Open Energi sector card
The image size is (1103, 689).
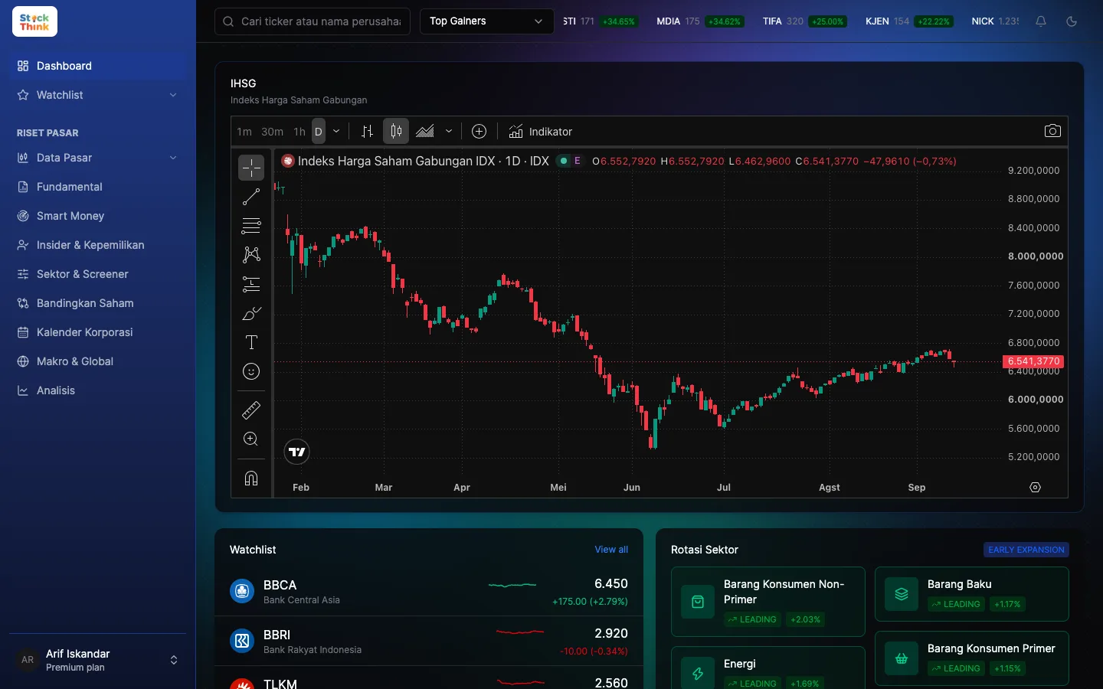pyautogui.click(x=768, y=668)
